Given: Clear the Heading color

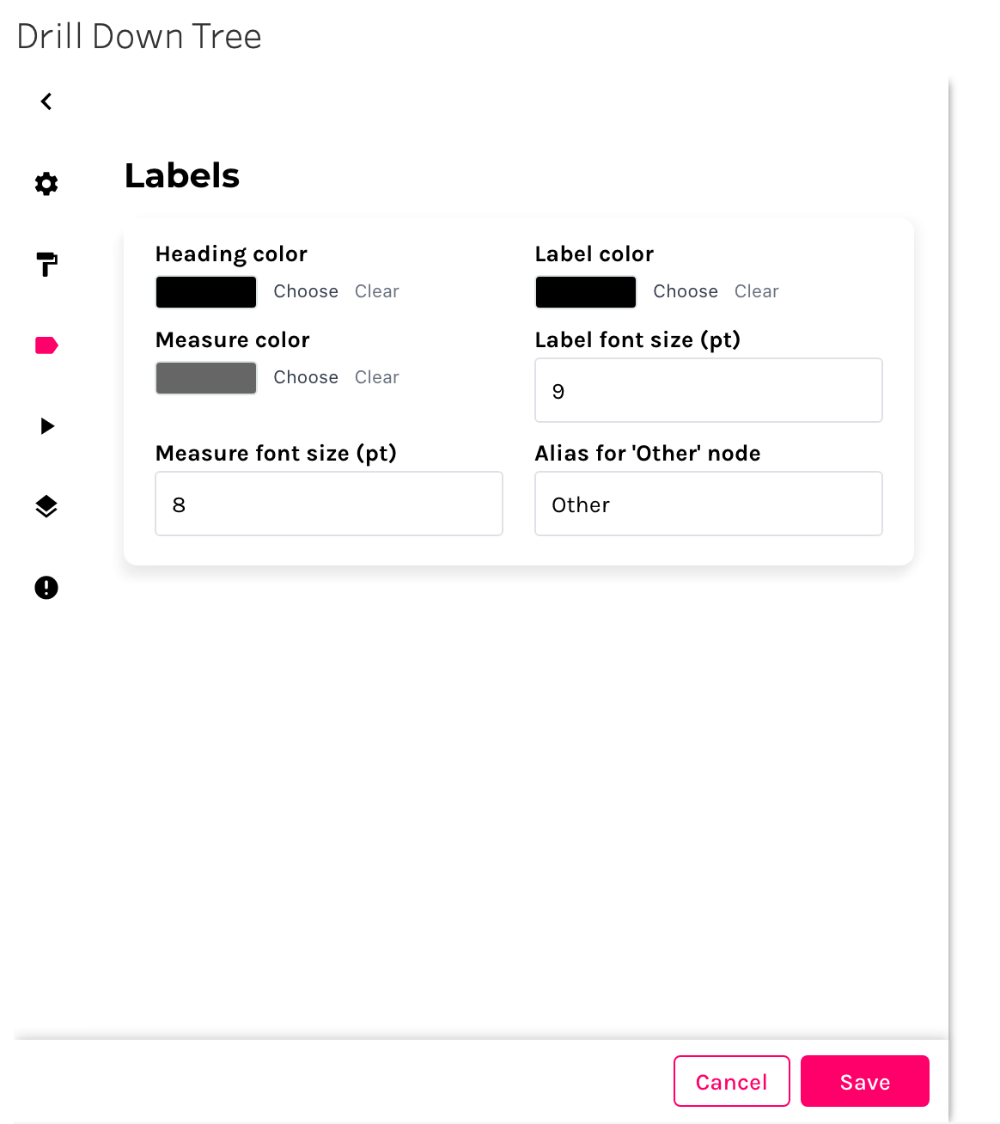Looking at the screenshot, I should point(377,291).
